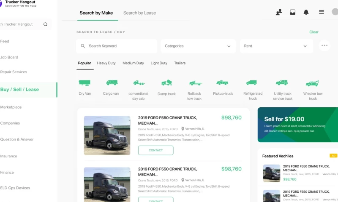338x202 pixels.
Task: Choose the conventional day cab icon
Action: (139, 83)
